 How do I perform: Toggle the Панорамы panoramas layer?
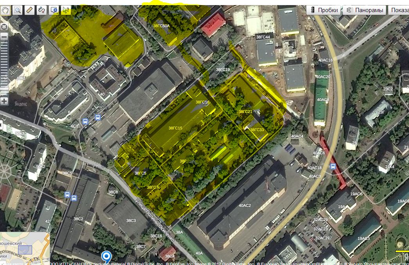pyautogui.click(x=364, y=10)
